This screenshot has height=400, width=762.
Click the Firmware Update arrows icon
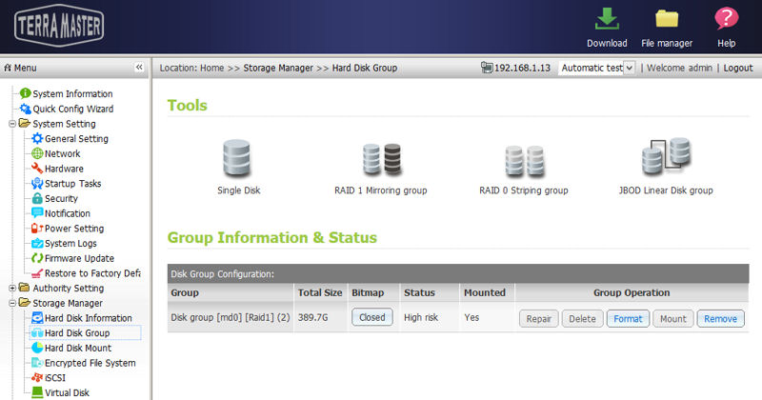pos(37,258)
